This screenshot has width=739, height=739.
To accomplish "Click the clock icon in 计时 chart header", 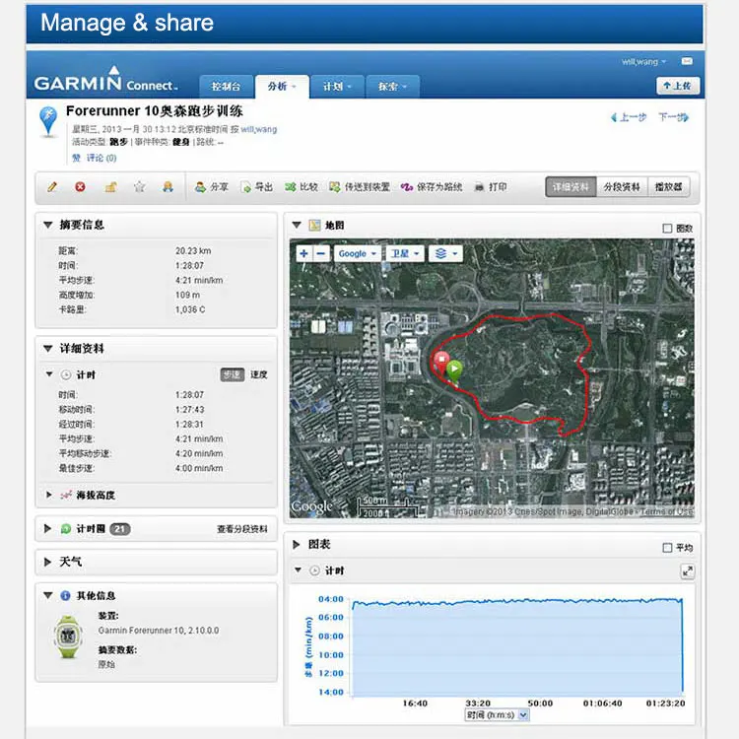I will [x=314, y=571].
